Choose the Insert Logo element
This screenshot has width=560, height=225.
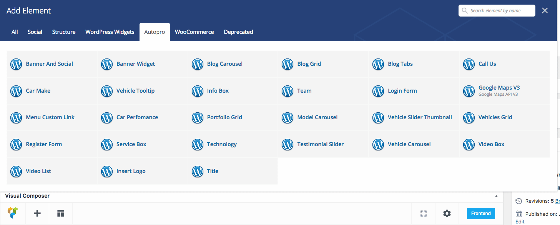143,171
